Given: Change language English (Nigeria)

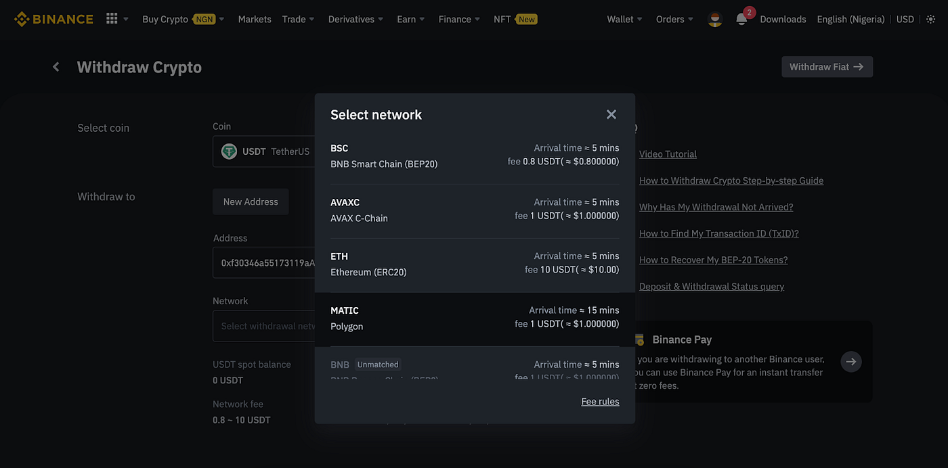Looking at the screenshot, I should coord(850,19).
